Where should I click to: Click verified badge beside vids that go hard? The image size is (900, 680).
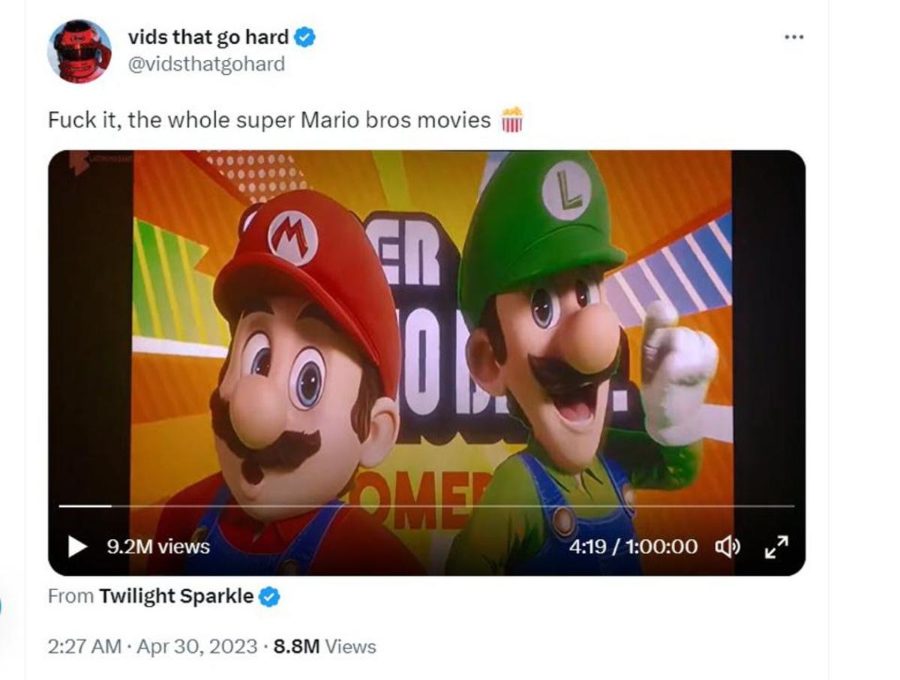[x=304, y=37]
